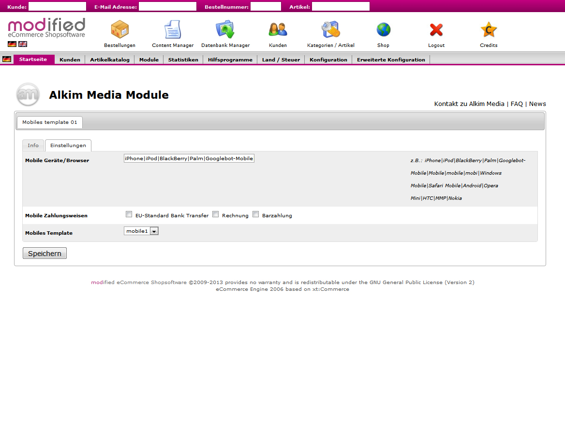Click the Shop label text
This screenshot has height=421, width=565.
[x=384, y=45]
